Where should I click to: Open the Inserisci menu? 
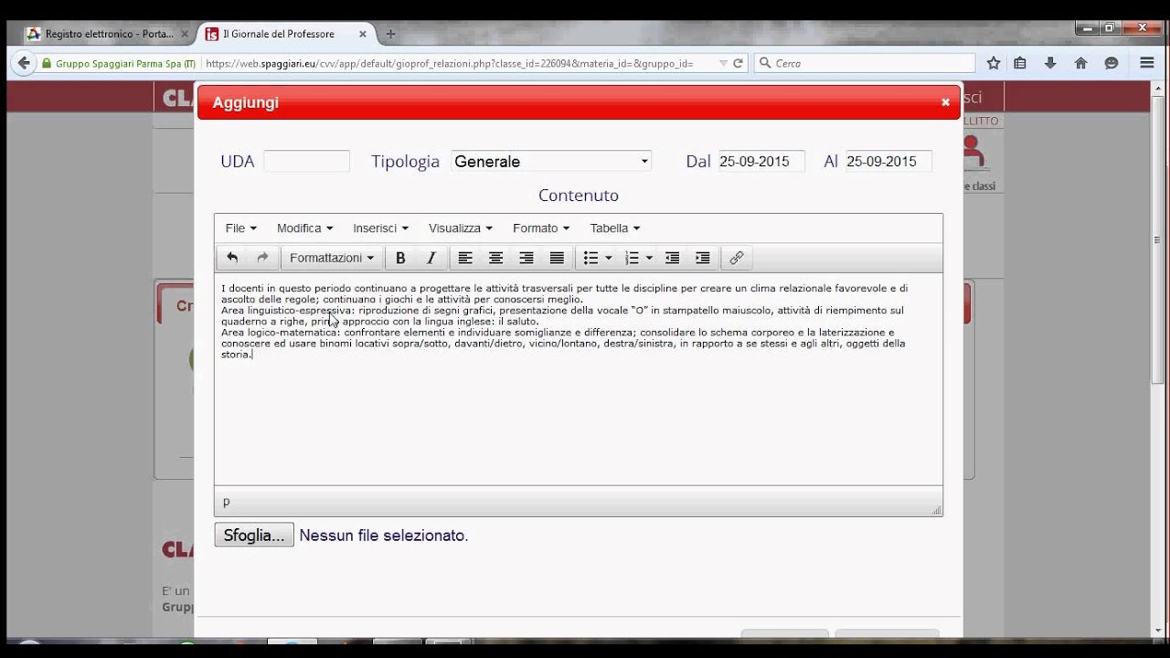click(380, 228)
